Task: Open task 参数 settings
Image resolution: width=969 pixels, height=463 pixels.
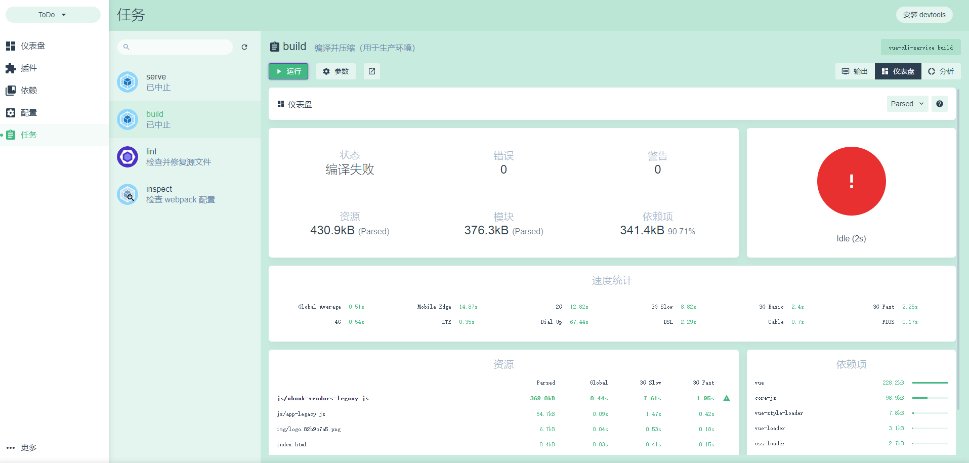Action: [336, 71]
